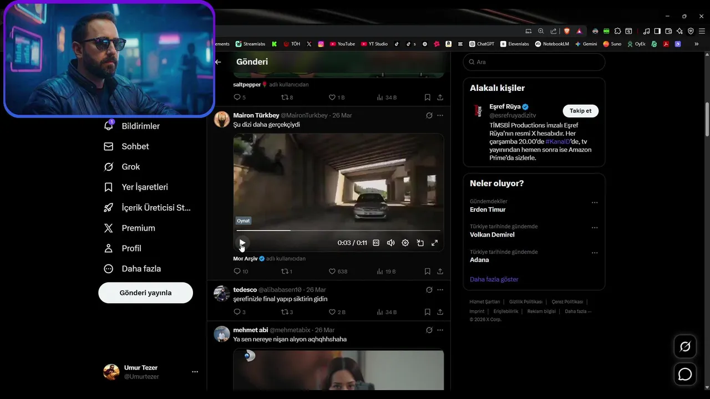Open the NotebookLM bookmark

552,44
